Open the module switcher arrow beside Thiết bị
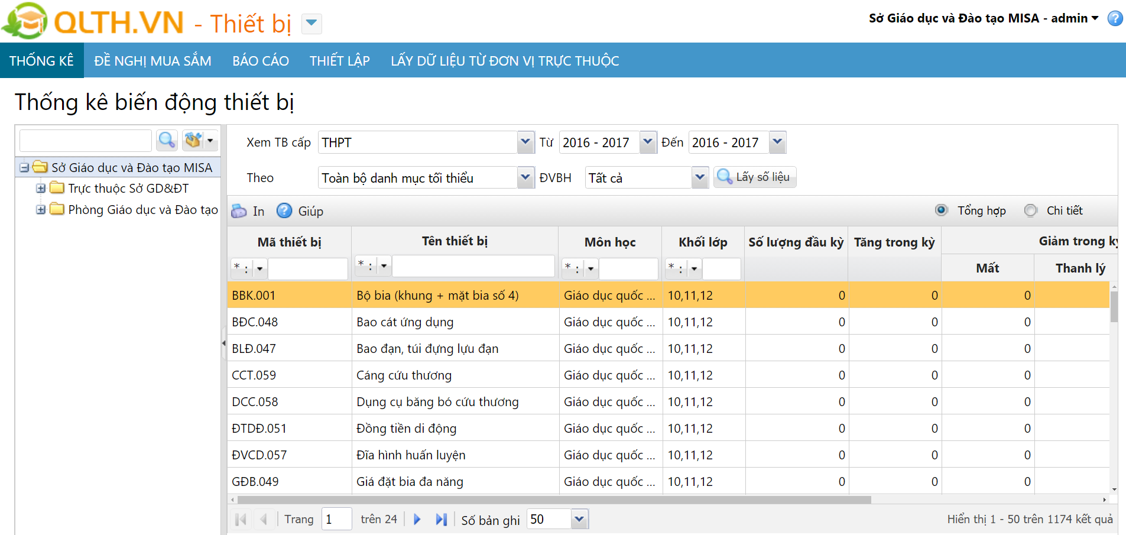The height and width of the screenshot is (535, 1126). point(311,24)
